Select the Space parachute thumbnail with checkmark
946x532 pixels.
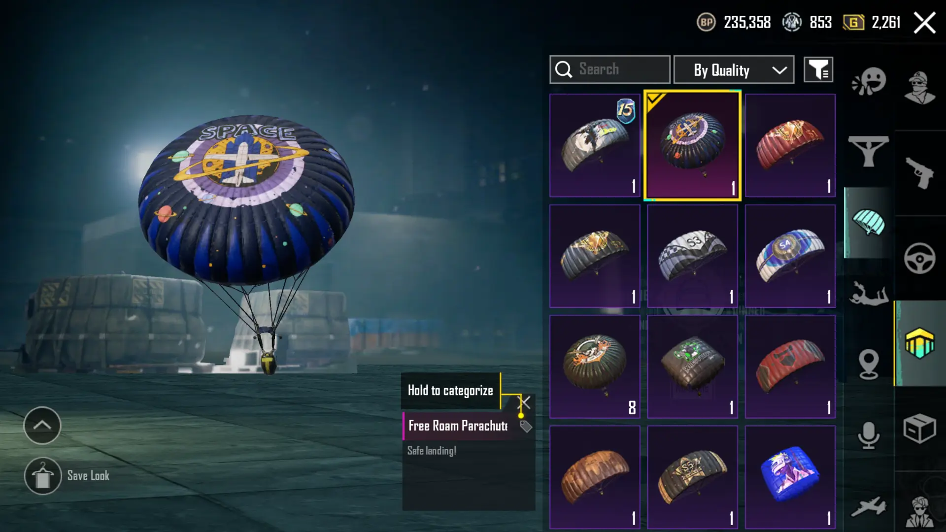692,145
